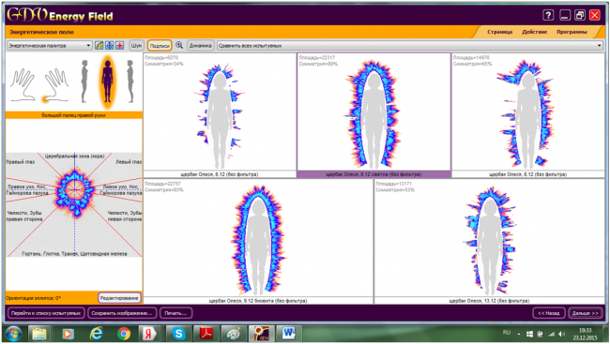Click the first palette tool icon next to the dropdown

point(99,46)
